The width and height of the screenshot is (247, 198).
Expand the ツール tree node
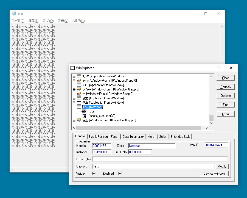pyautogui.click(x=74, y=81)
